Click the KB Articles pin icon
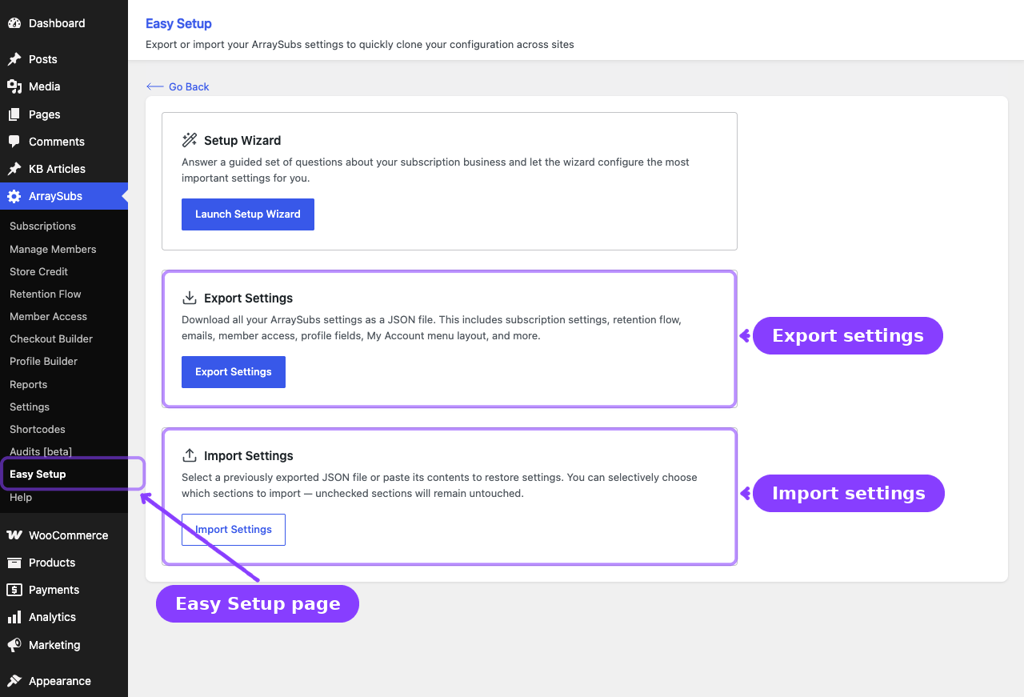The height and width of the screenshot is (697, 1024). (14, 169)
